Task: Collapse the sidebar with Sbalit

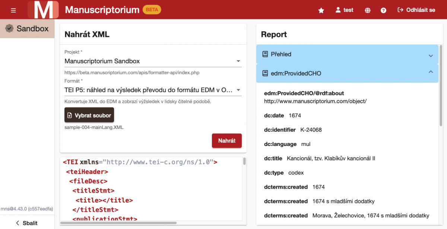Action: point(27,223)
